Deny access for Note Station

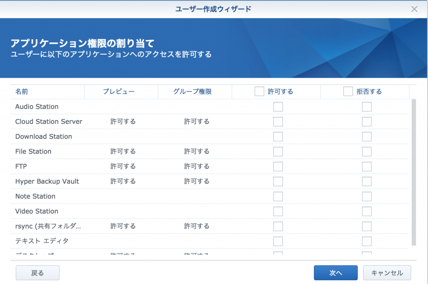coord(367,196)
